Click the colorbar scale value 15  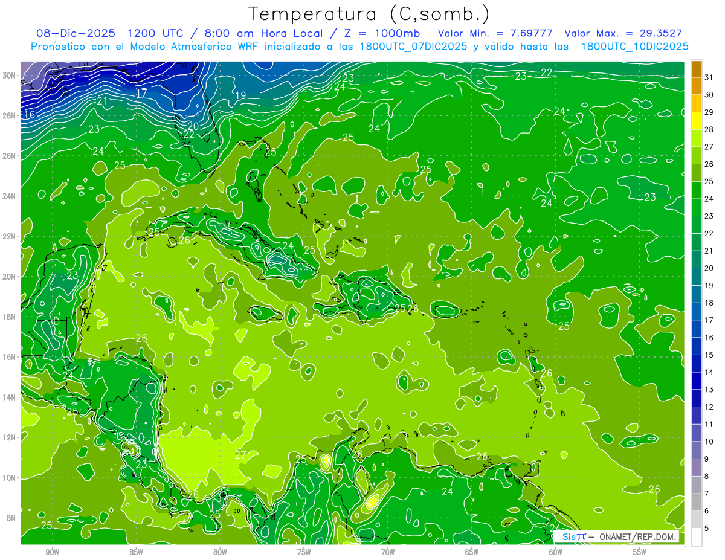coord(709,355)
